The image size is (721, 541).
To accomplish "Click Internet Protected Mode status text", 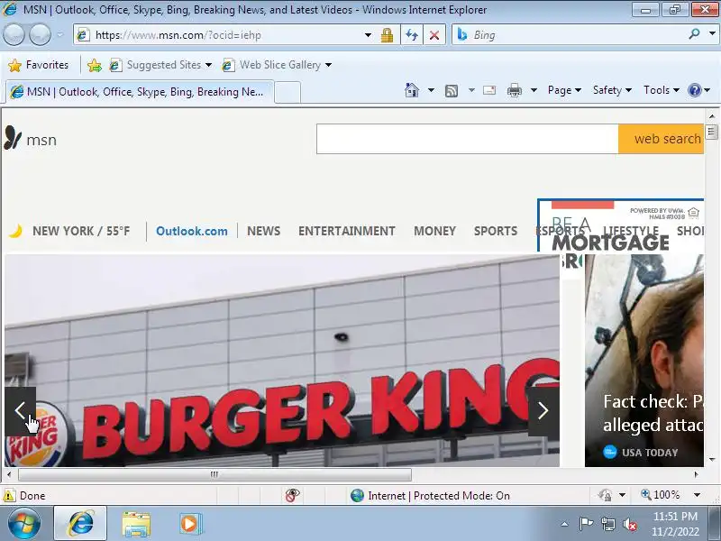I will pos(439,495).
